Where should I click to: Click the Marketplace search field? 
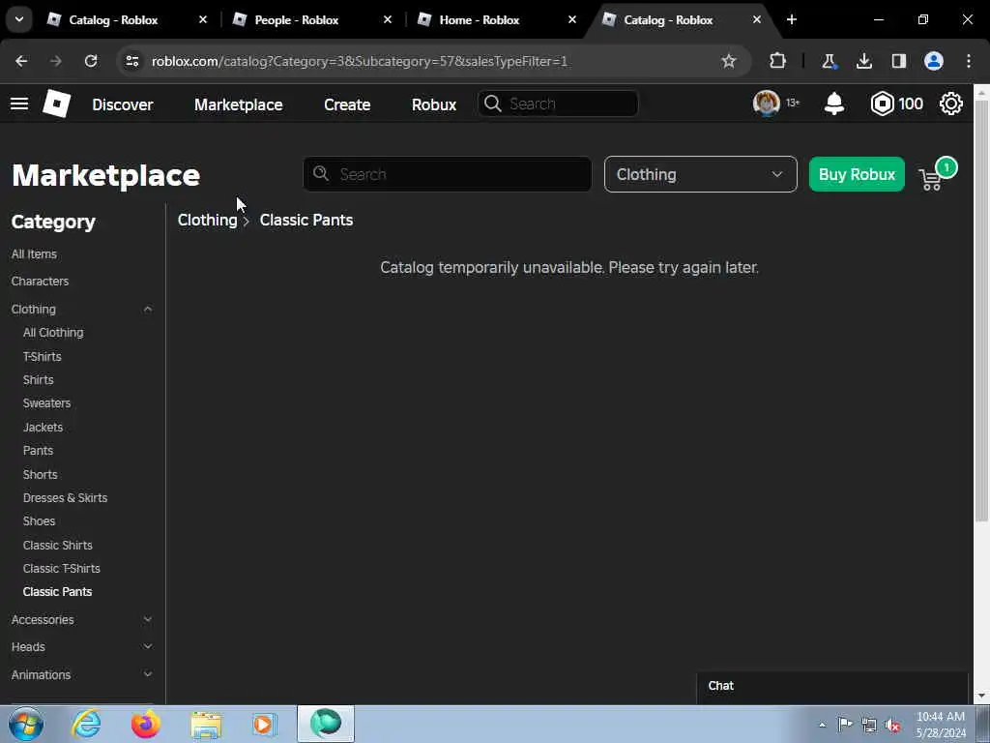(448, 174)
